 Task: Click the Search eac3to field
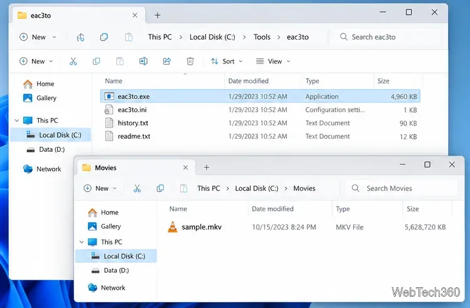tap(386, 37)
